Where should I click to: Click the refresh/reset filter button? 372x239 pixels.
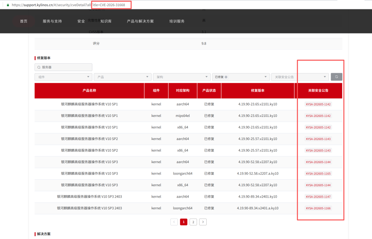(337, 77)
